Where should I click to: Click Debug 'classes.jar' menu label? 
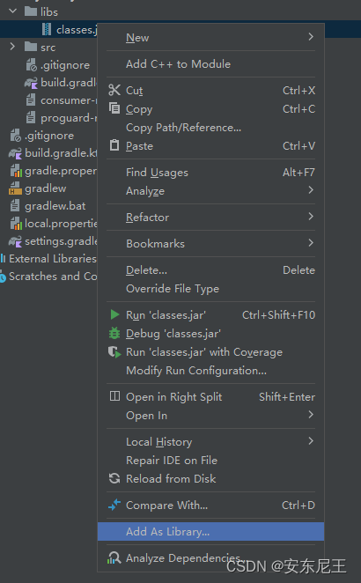click(x=173, y=334)
